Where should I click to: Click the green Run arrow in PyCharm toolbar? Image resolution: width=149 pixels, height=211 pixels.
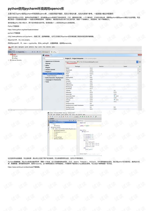coord(81,117)
